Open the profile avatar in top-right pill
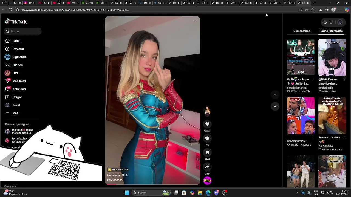The height and width of the screenshot is (197, 351). point(340,22)
